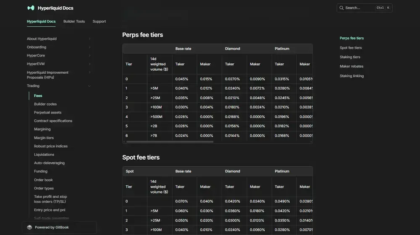This screenshot has width=420, height=235.
Task: Open the Margin tiers page
Action: pos(44,138)
